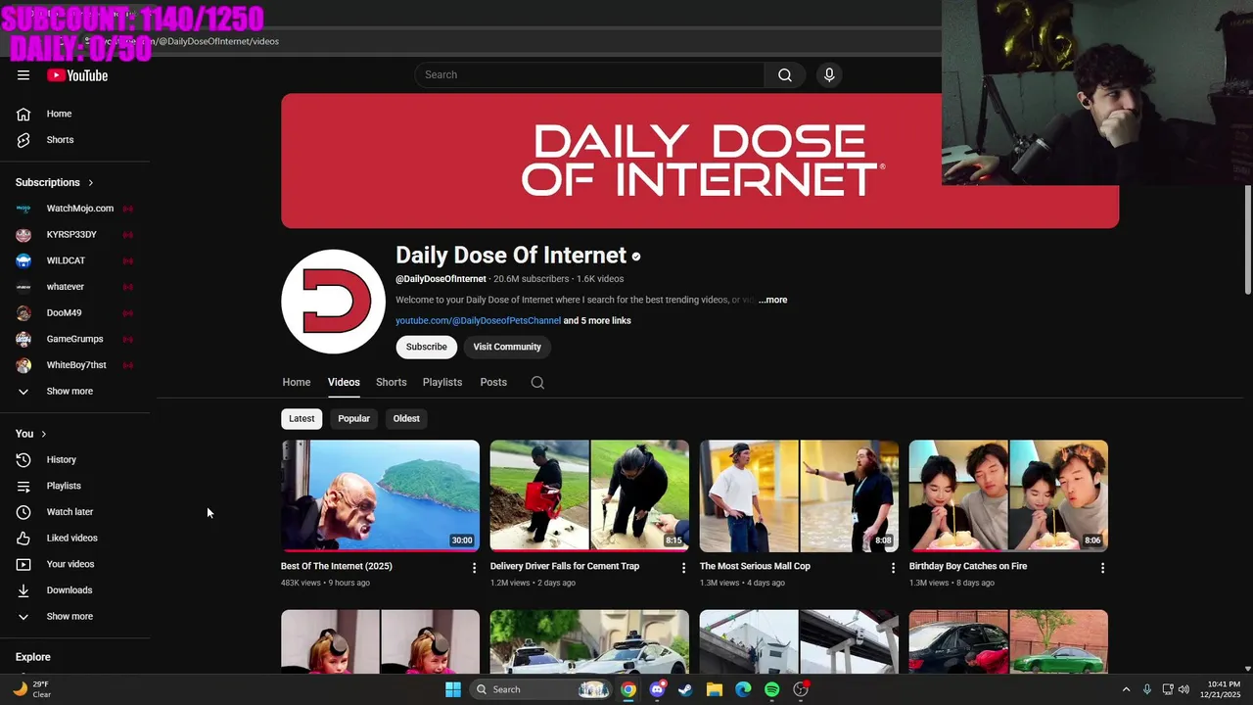Switch to the channel Shorts tab
Viewport: 1253px width, 705px height.
tap(391, 383)
